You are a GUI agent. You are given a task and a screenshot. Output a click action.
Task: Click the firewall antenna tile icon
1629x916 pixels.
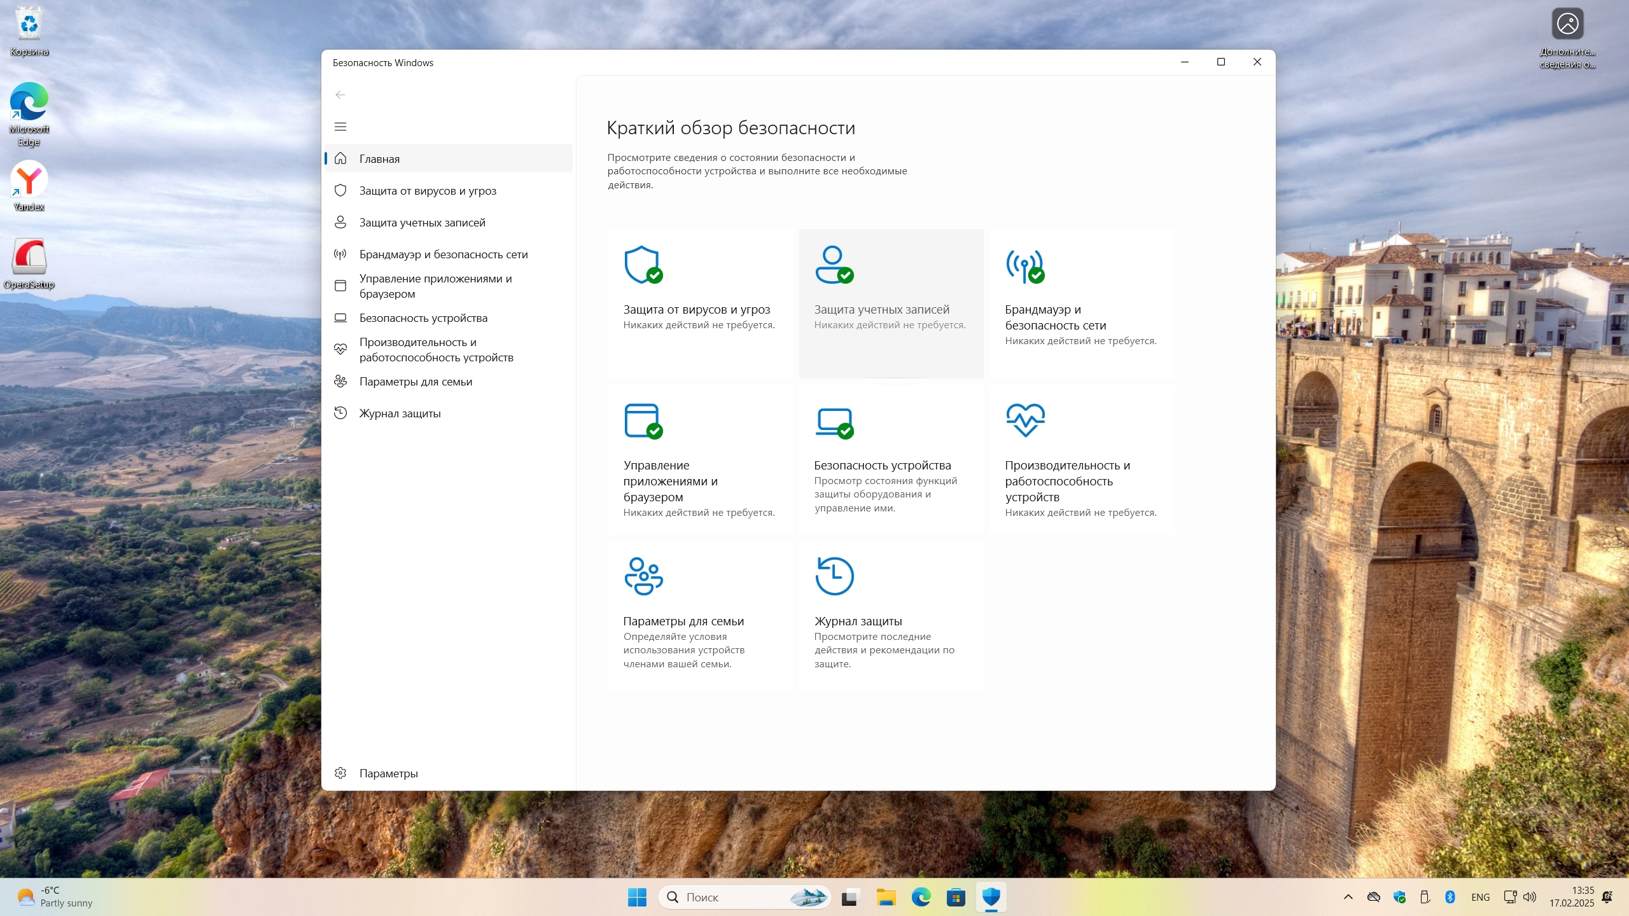pos(1024,265)
